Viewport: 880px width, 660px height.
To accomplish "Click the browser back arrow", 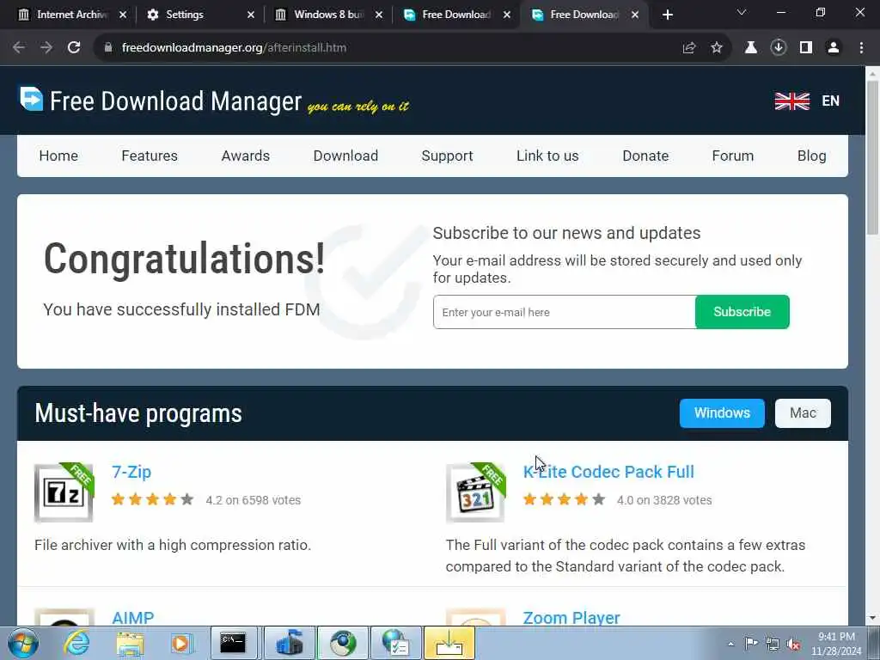I will (x=19, y=48).
